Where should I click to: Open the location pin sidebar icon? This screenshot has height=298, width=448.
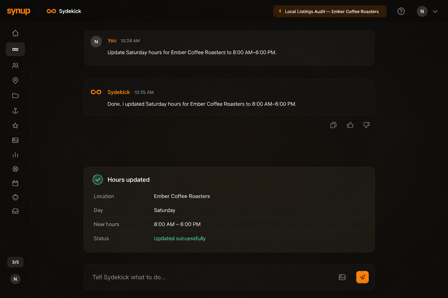15,81
